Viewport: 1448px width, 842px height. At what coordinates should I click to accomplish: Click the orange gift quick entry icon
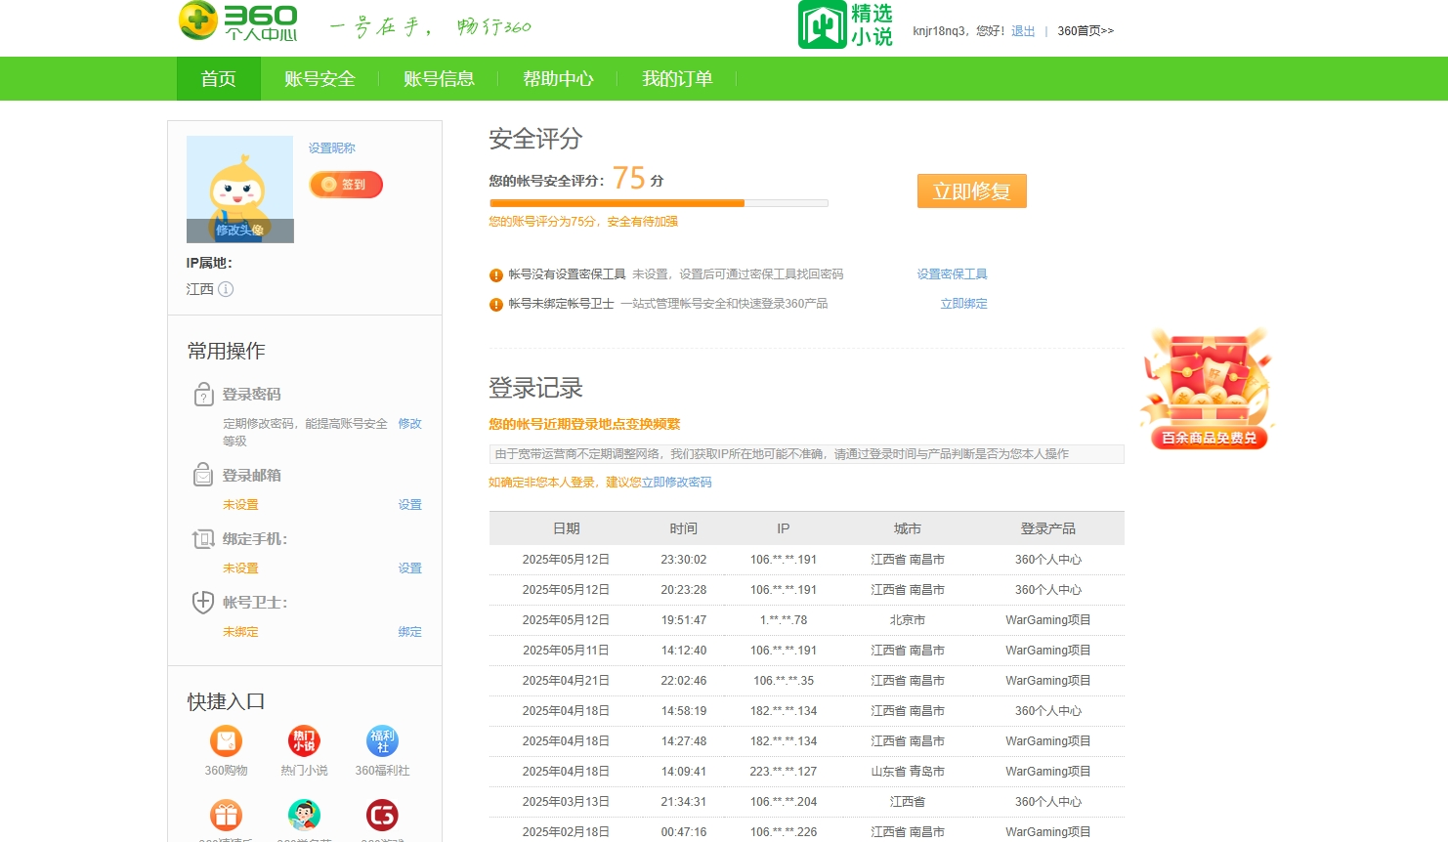pos(226,814)
